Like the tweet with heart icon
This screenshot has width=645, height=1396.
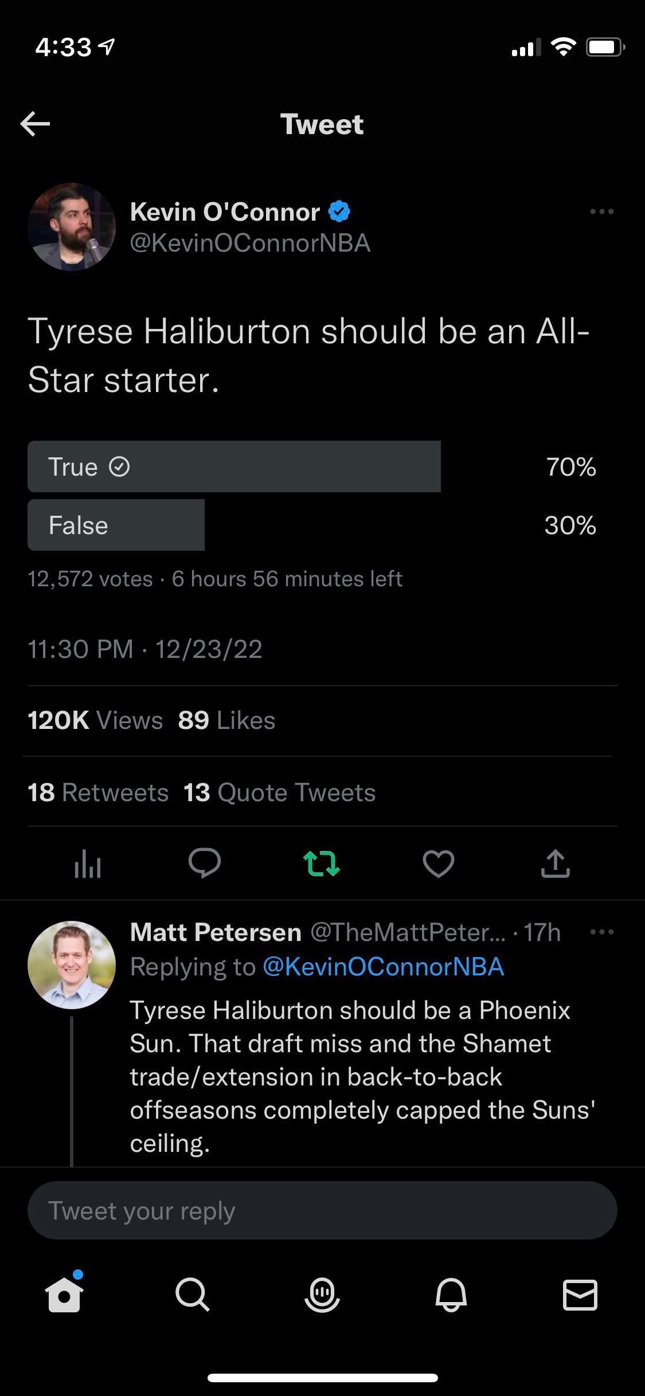pos(439,864)
